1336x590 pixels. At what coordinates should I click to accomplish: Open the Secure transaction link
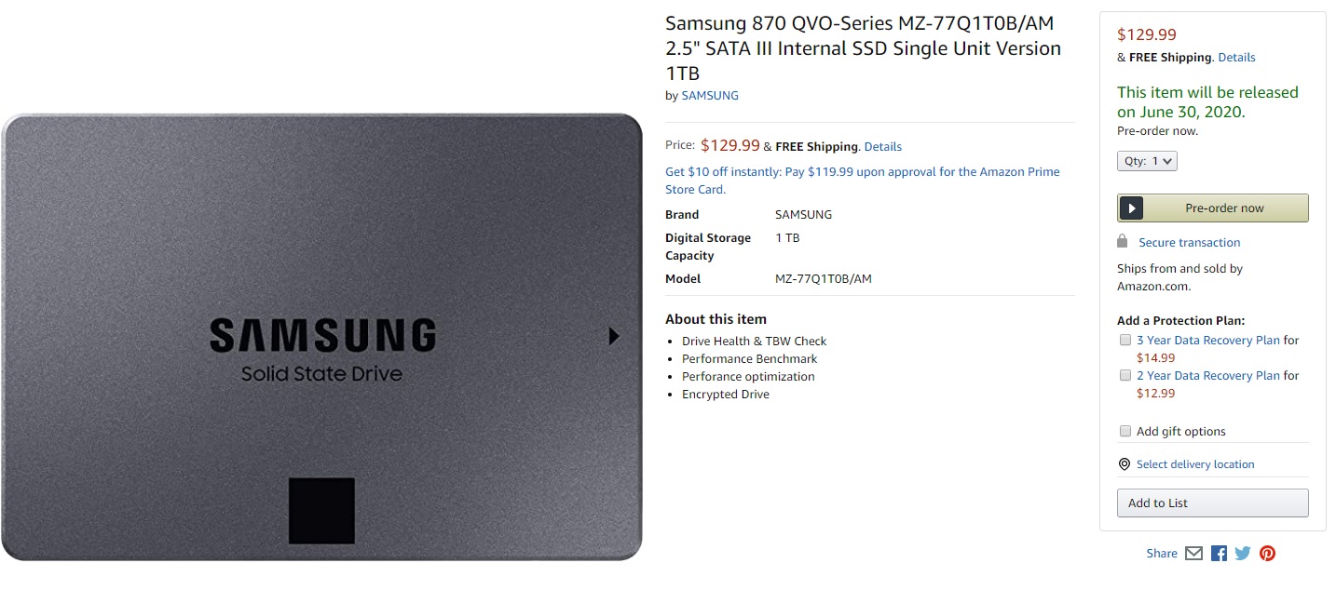click(x=1189, y=243)
